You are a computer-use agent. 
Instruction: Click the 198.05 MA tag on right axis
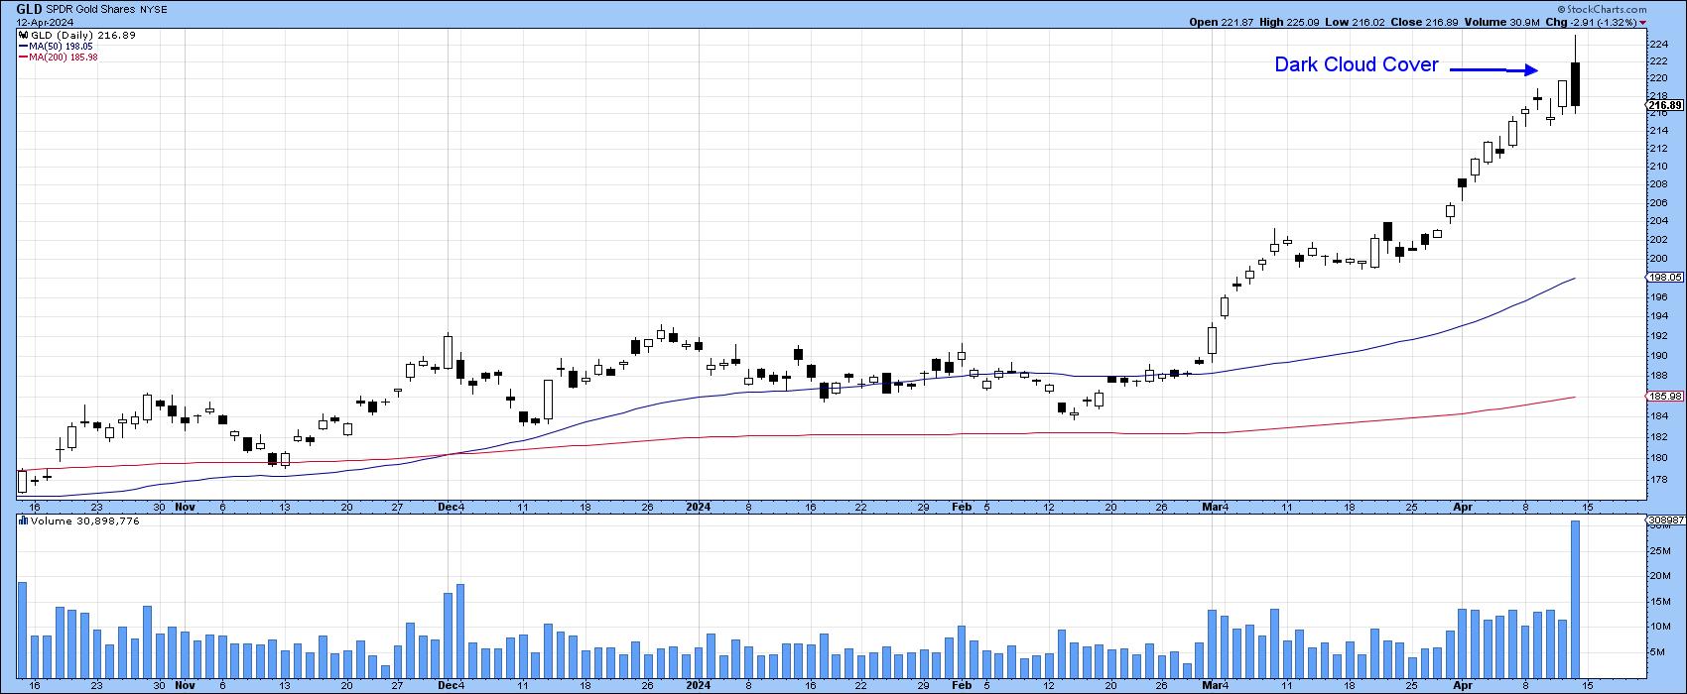(1663, 279)
